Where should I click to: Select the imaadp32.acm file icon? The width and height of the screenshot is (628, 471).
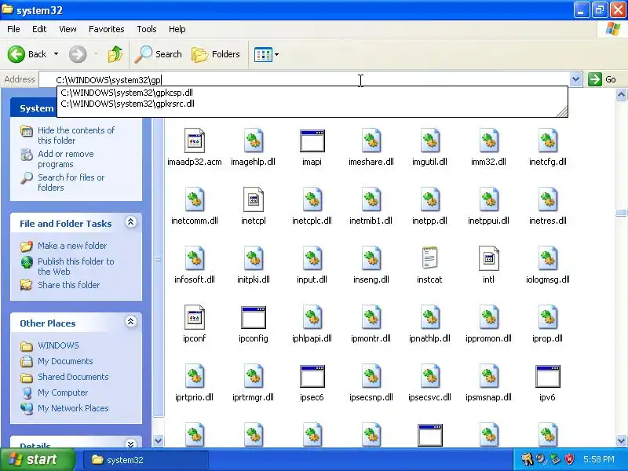click(x=194, y=141)
